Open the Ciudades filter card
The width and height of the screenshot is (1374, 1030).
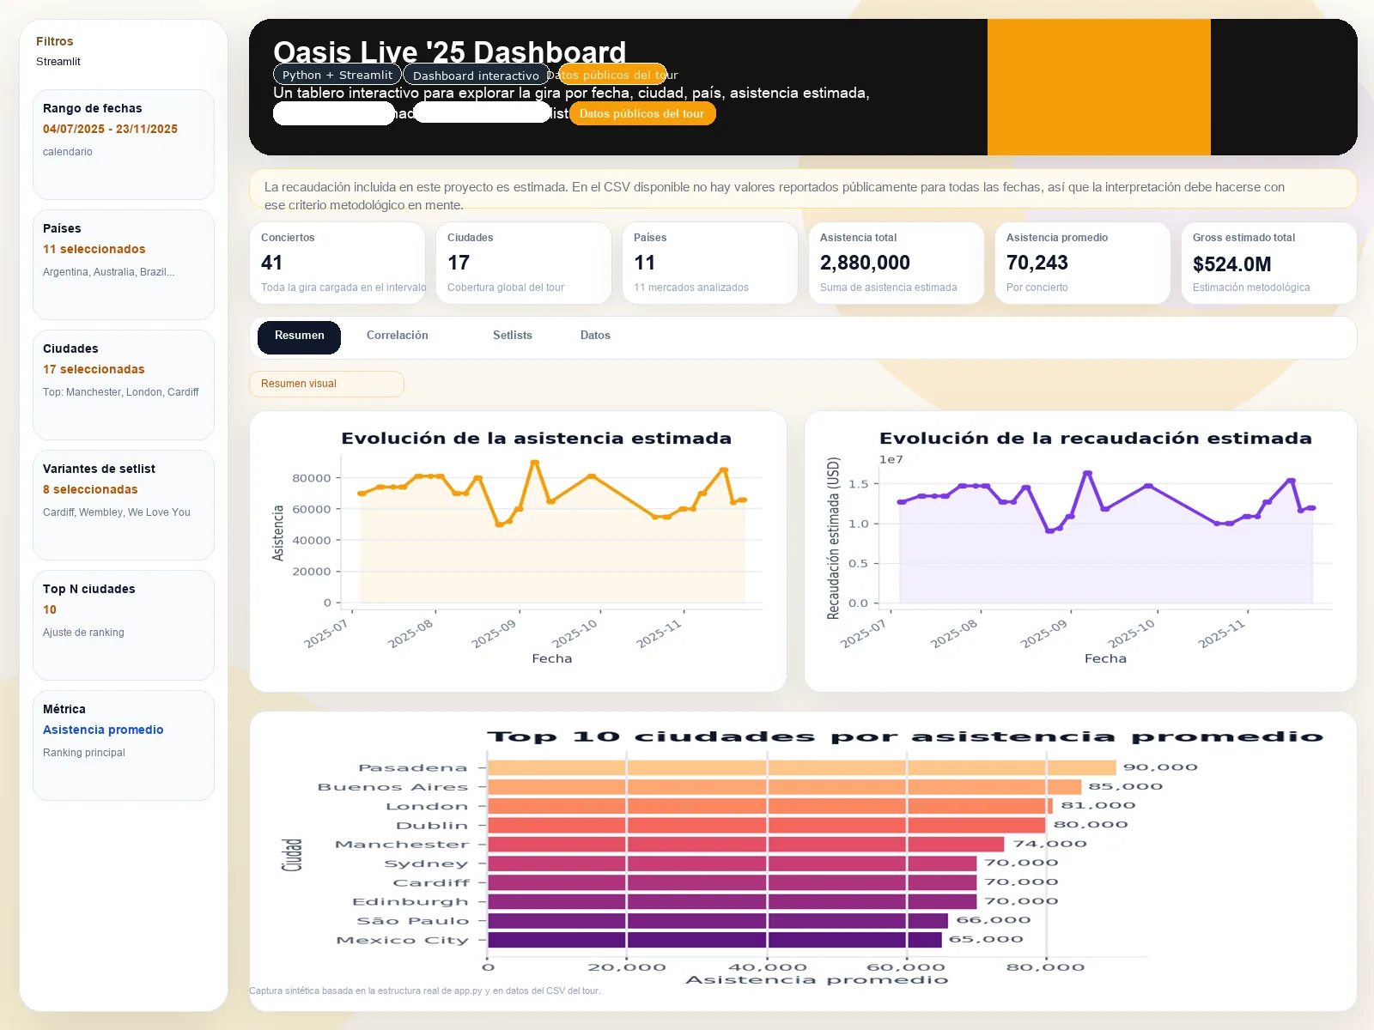pos(124,385)
